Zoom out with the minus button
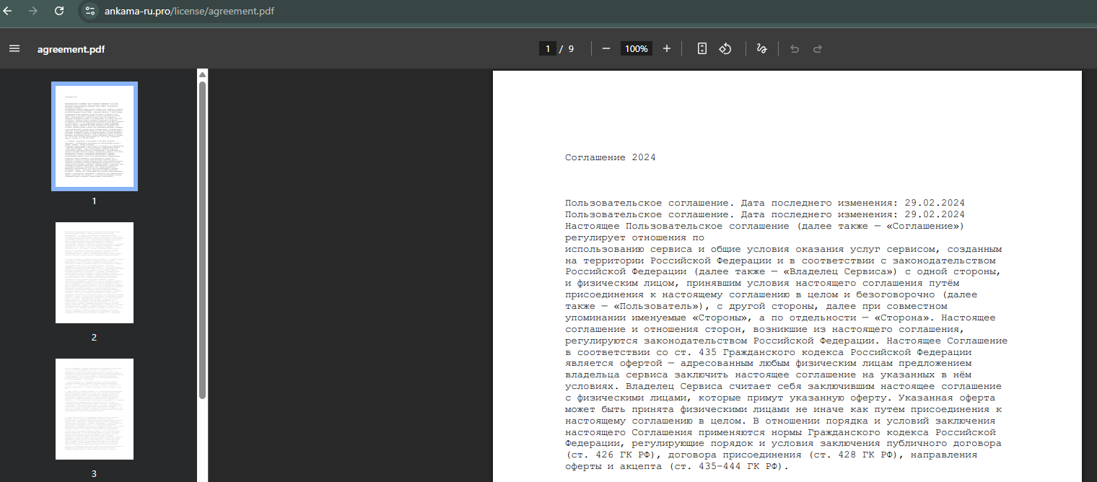 pos(606,48)
